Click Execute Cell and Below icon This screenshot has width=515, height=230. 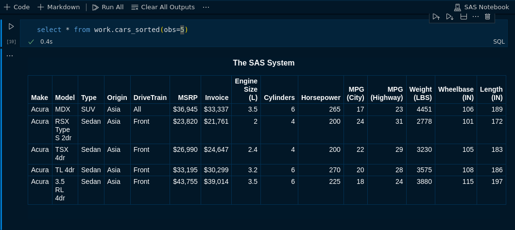pyautogui.click(x=449, y=17)
